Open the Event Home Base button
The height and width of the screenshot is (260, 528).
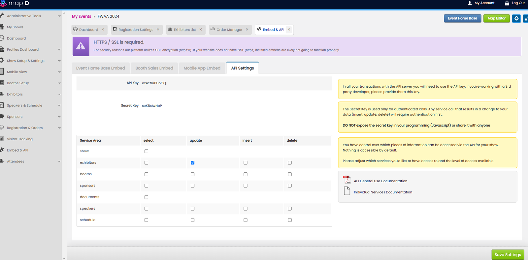pyautogui.click(x=462, y=18)
